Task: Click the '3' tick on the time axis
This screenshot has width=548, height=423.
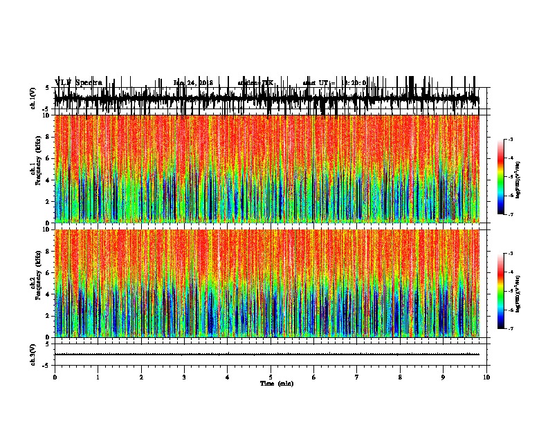Action: pos(184,377)
